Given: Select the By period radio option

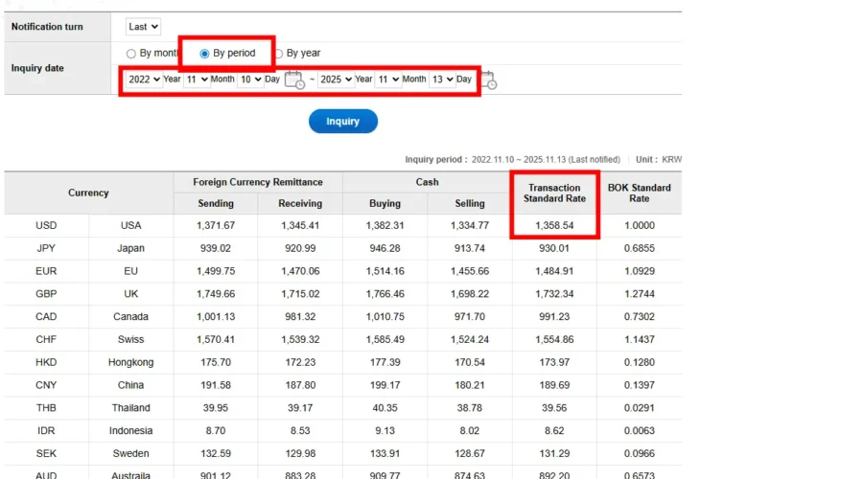Looking at the screenshot, I should [205, 54].
